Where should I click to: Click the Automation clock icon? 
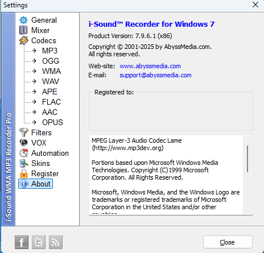(x=23, y=153)
